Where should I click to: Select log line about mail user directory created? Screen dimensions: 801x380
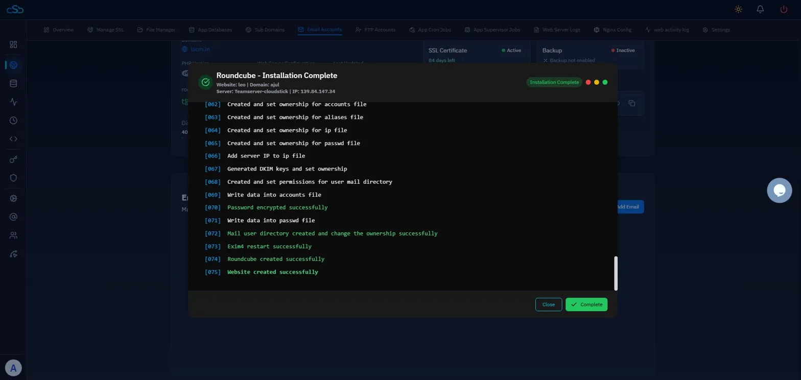(333, 234)
